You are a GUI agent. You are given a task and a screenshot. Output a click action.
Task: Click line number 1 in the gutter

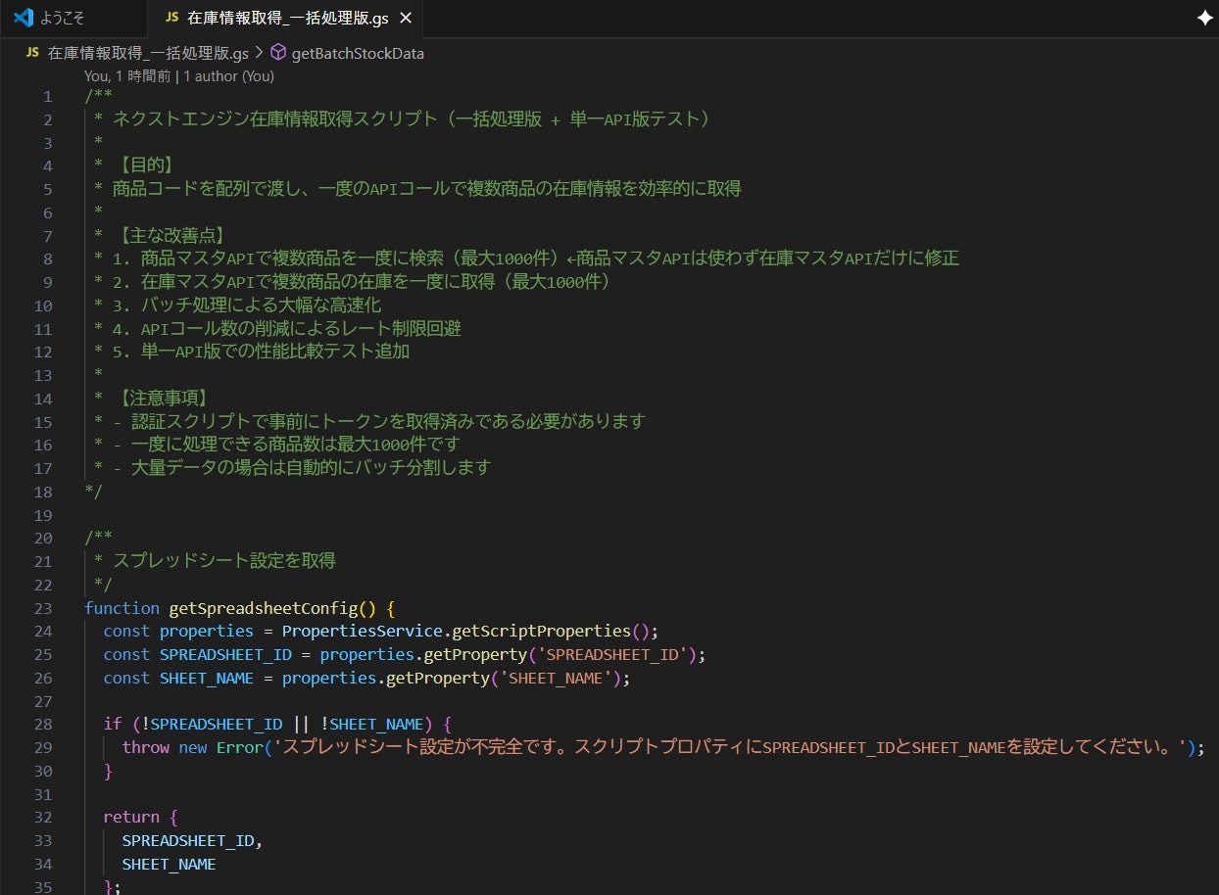pos(48,96)
